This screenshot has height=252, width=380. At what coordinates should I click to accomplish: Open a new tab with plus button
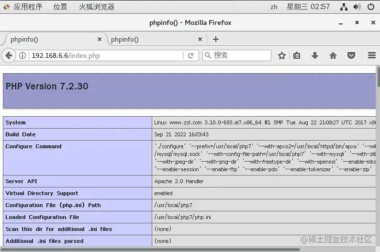coord(216,39)
